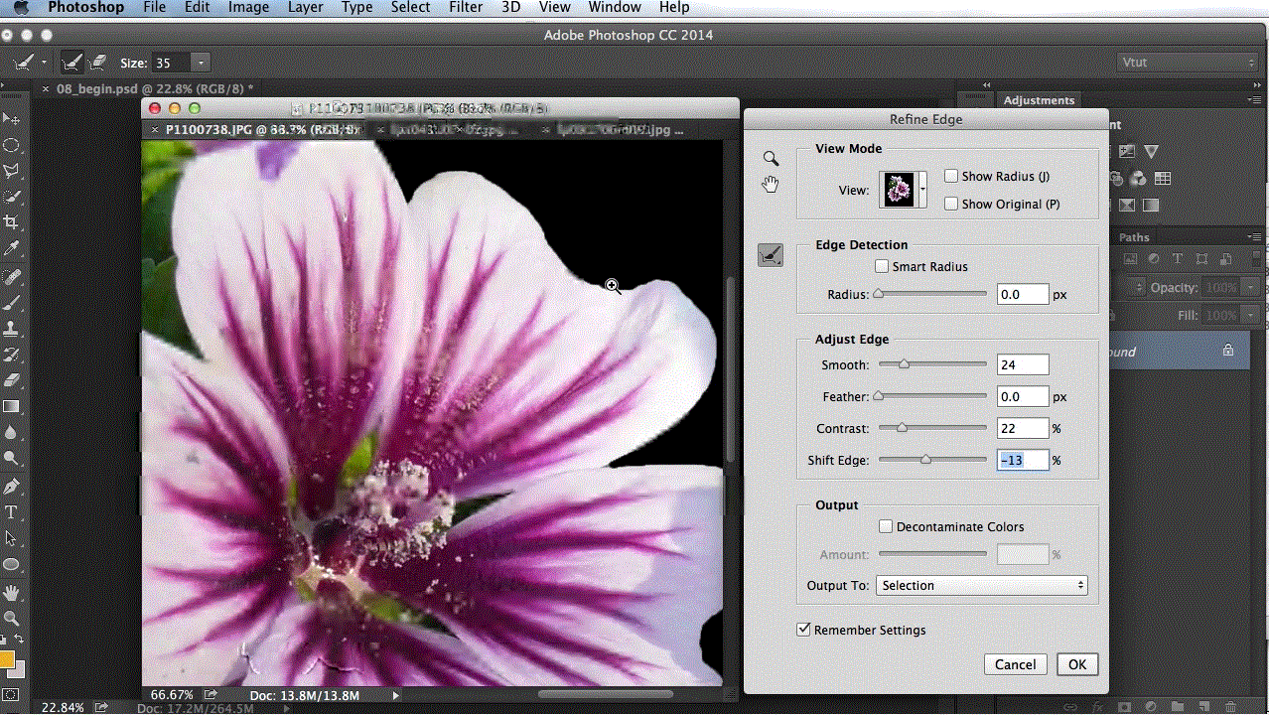
Task: Enable Decontaminate Colors output option
Action: 885,526
